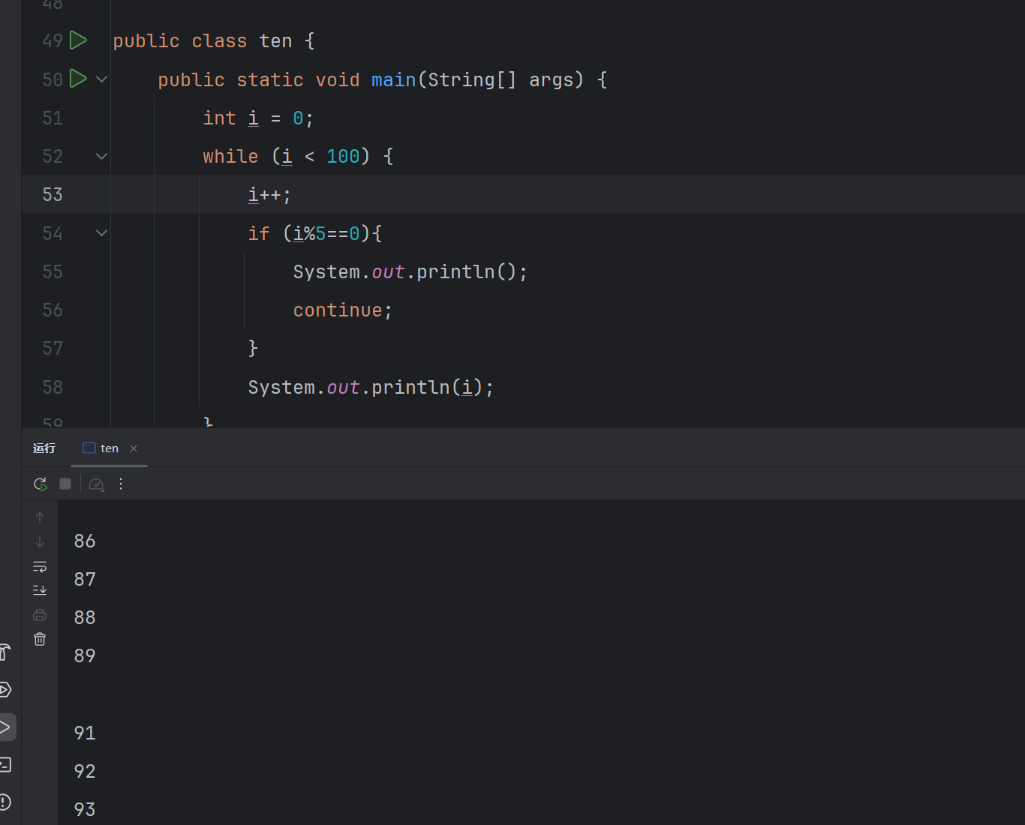Click empty println() call on line 55
The width and height of the screenshot is (1025, 825).
tap(467, 271)
